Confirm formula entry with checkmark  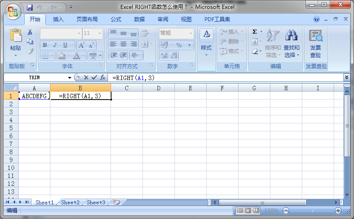coord(94,78)
